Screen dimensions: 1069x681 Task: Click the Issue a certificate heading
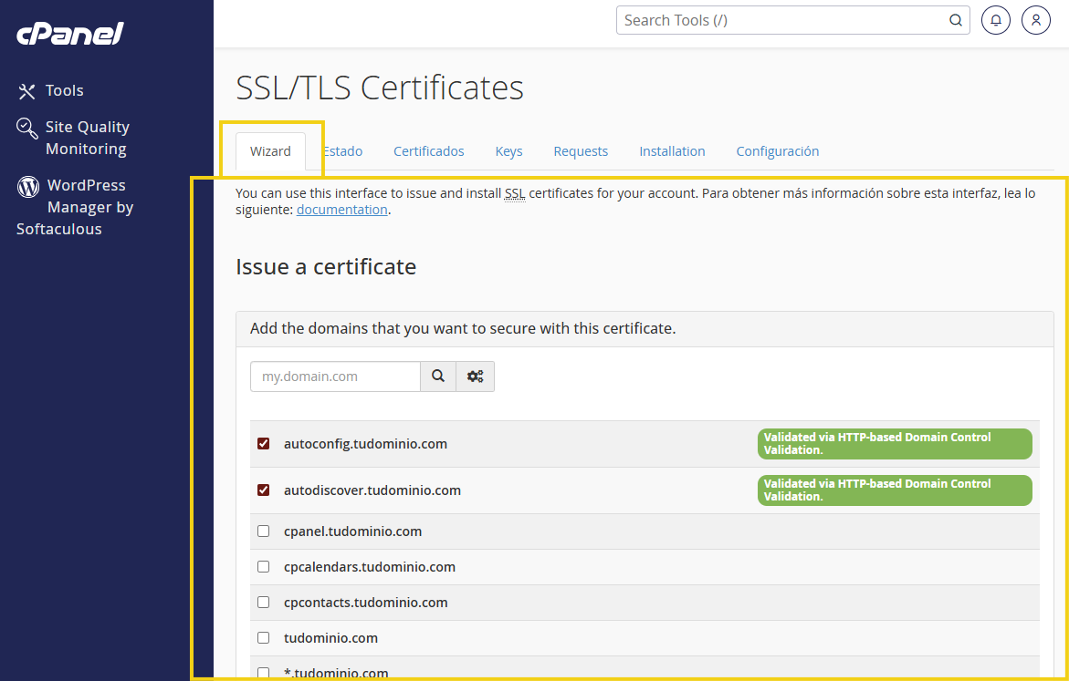pyautogui.click(x=326, y=267)
